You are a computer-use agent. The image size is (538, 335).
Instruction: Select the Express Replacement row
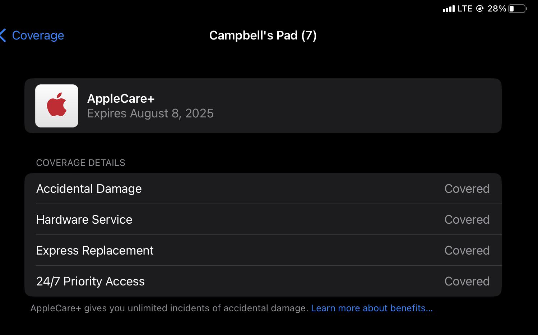point(263,250)
